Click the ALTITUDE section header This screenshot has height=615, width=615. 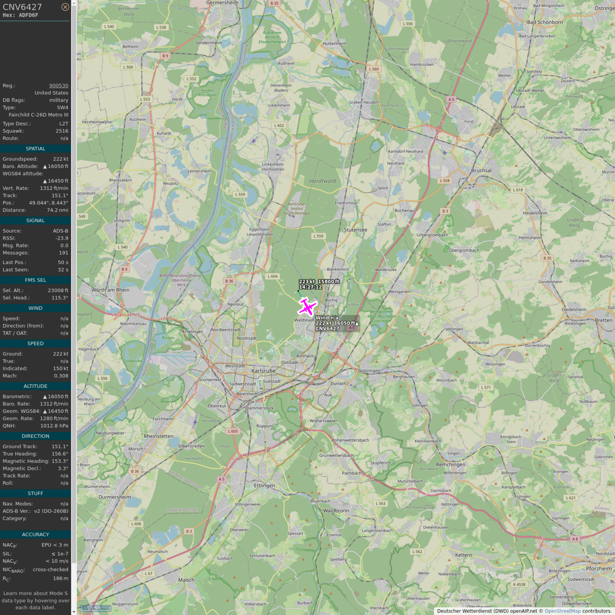pyautogui.click(x=35, y=386)
